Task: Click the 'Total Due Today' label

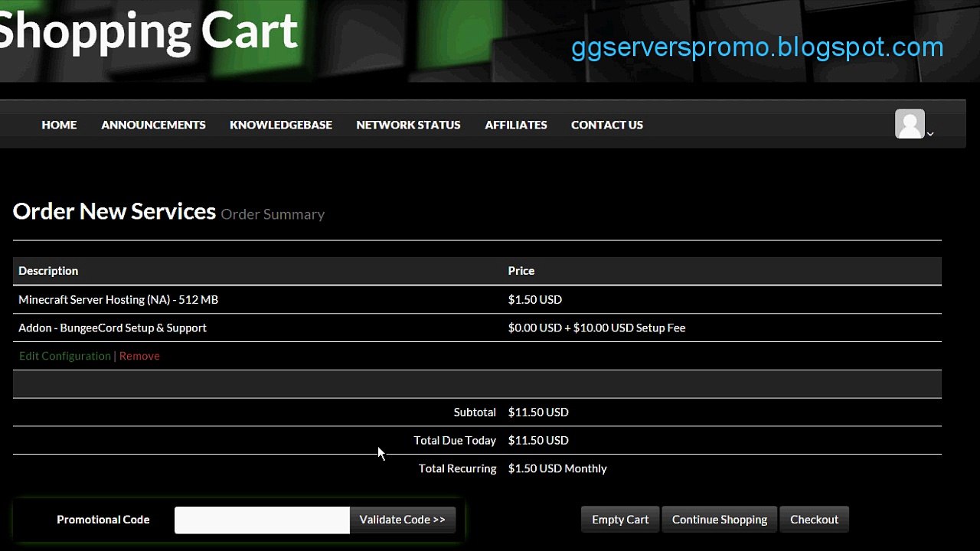Action: click(x=455, y=440)
